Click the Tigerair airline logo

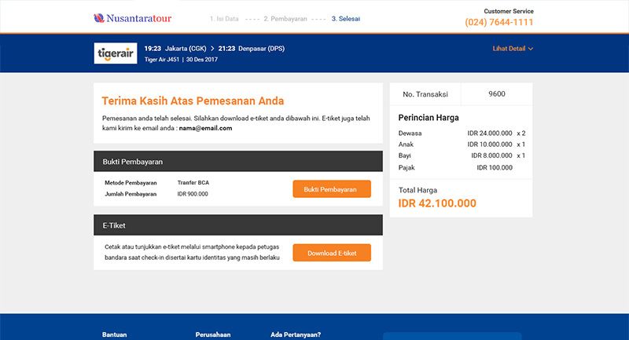[116, 53]
